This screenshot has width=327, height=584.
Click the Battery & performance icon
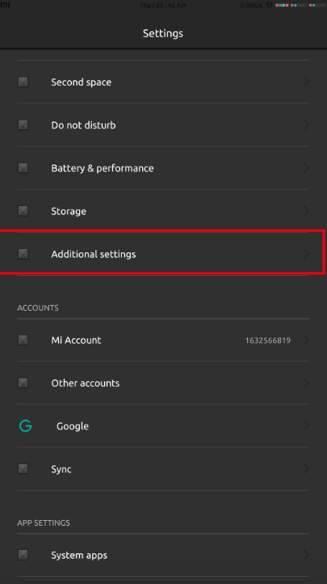click(23, 168)
